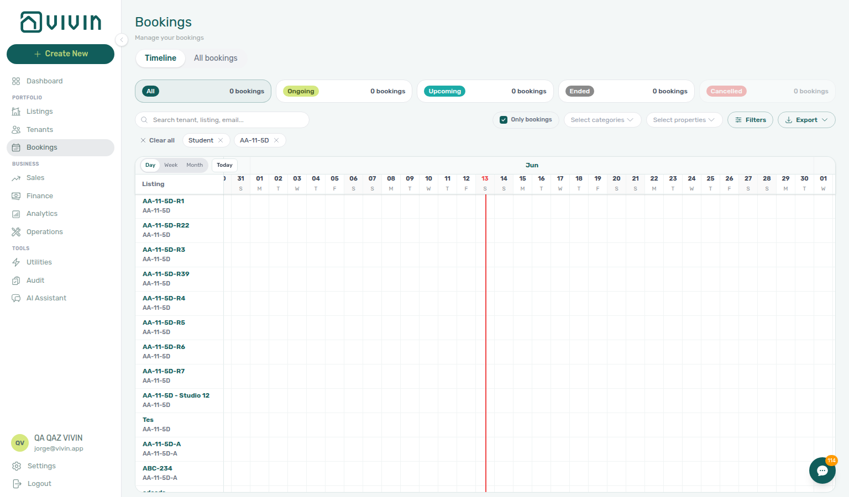The width and height of the screenshot is (849, 497).
Task: Click the Analytics chart icon
Action: click(x=16, y=214)
